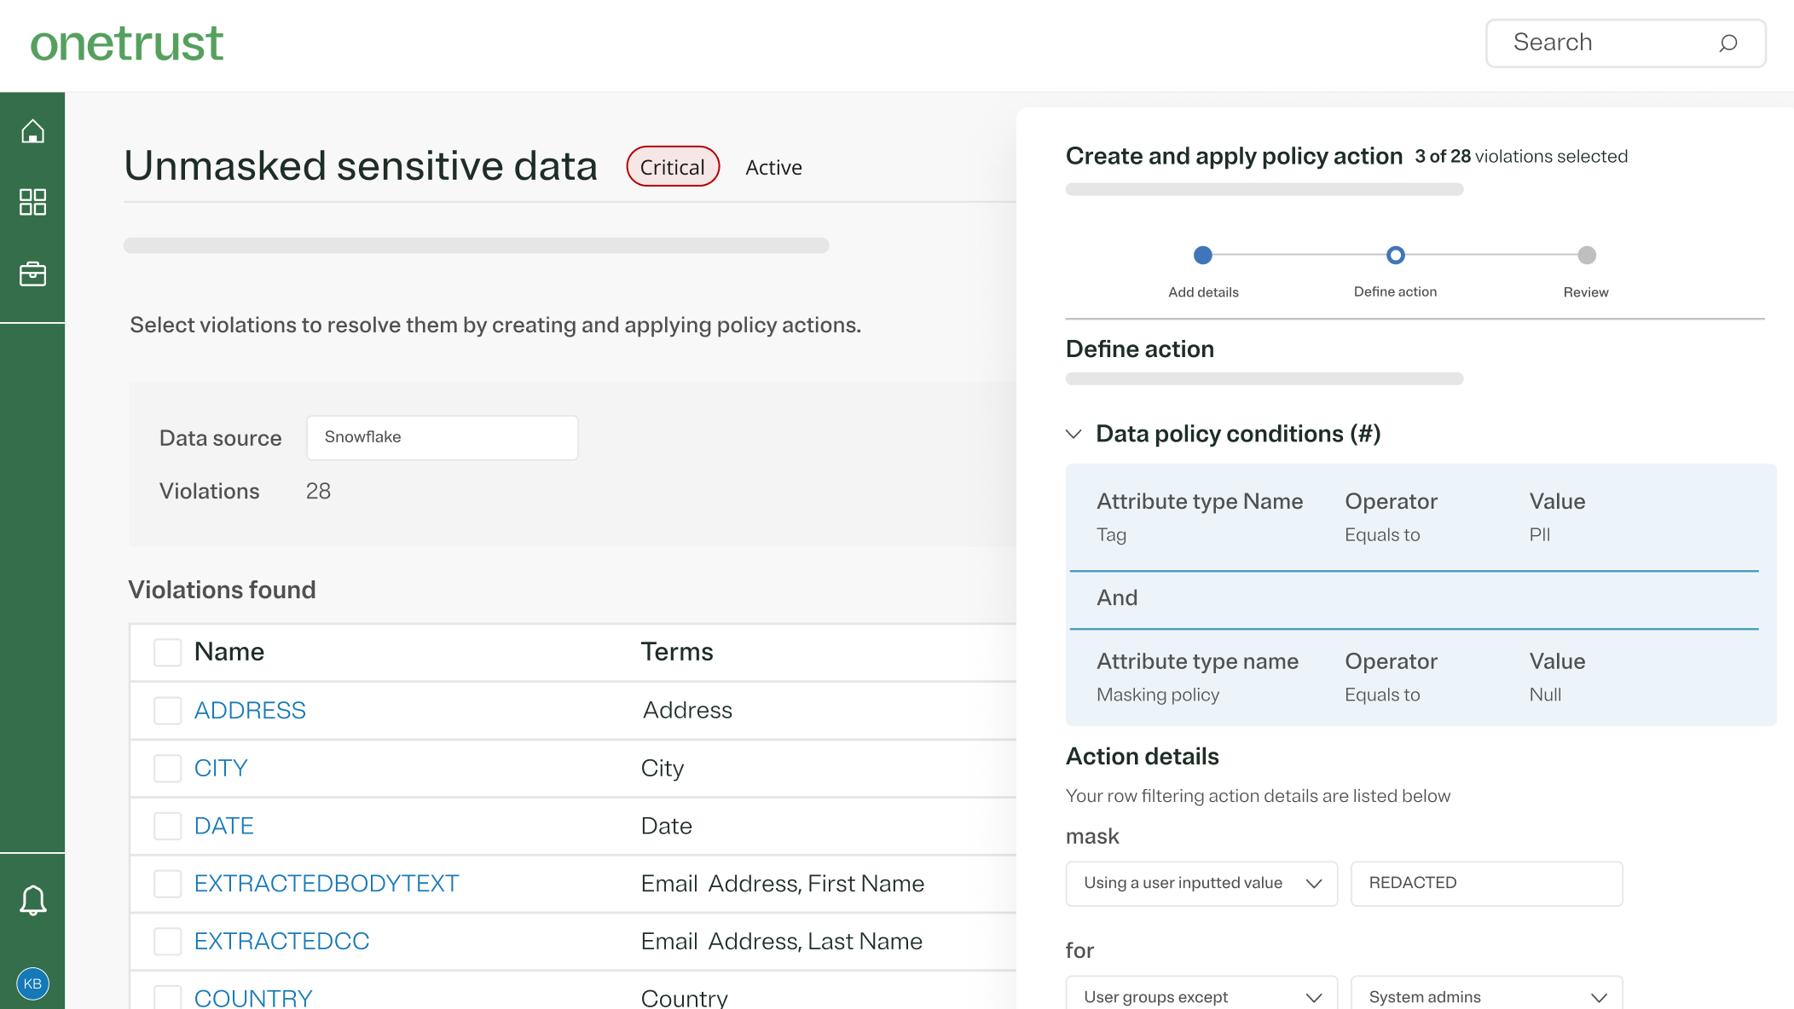
Task: Jump to the Review step in the stepper
Action: (1585, 255)
